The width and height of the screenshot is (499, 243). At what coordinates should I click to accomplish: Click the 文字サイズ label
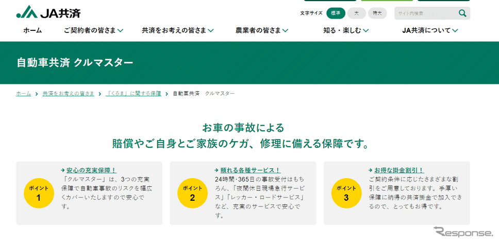[311, 13]
